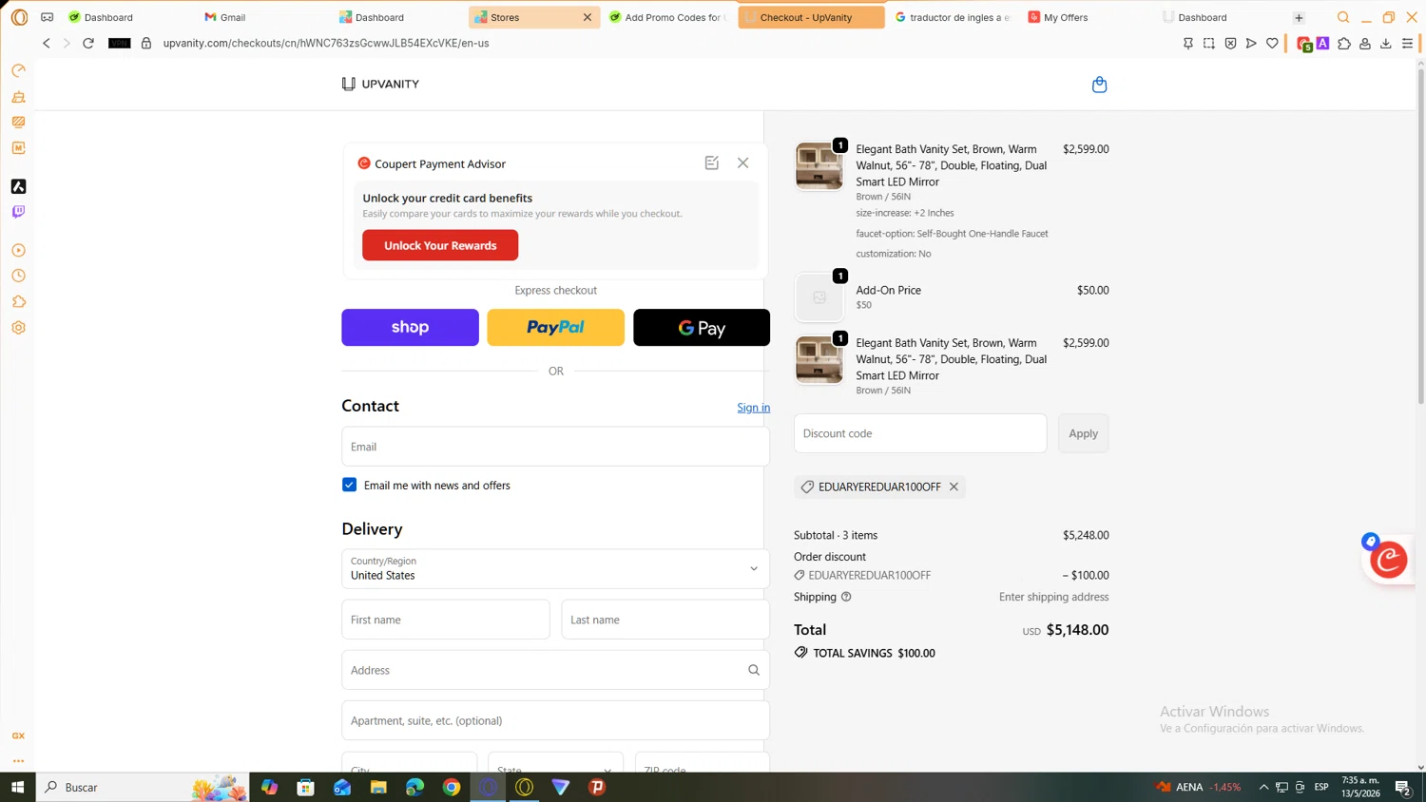
Task: Remove the EDUARYEREDUAR100OFF discount tag
Action: click(x=954, y=487)
